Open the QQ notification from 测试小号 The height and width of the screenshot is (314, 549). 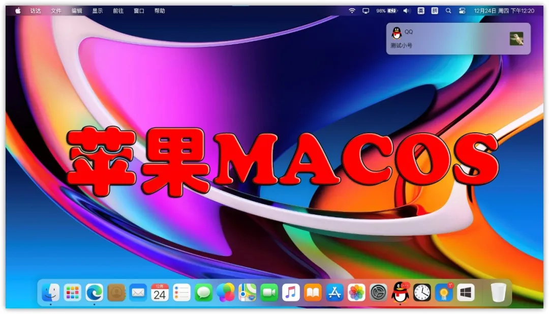(x=459, y=39)
